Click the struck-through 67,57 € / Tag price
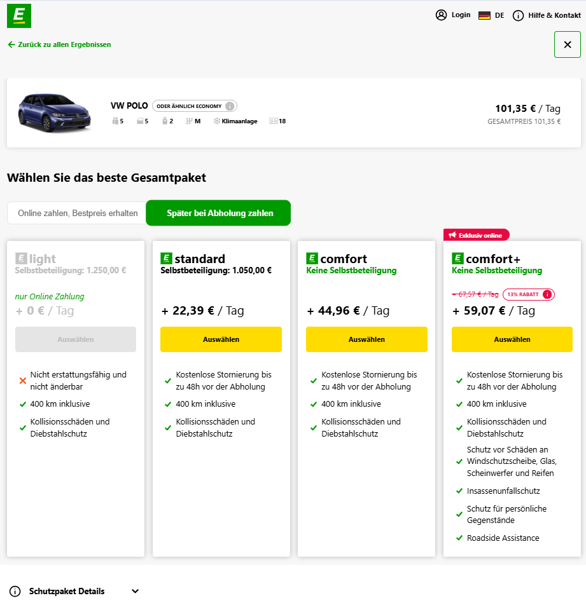 [x=475, y=294]
